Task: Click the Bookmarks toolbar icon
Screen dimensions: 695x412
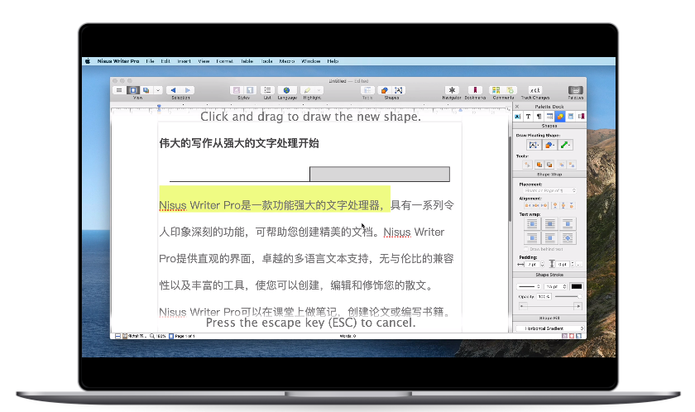Action: [x=475, y=90]
